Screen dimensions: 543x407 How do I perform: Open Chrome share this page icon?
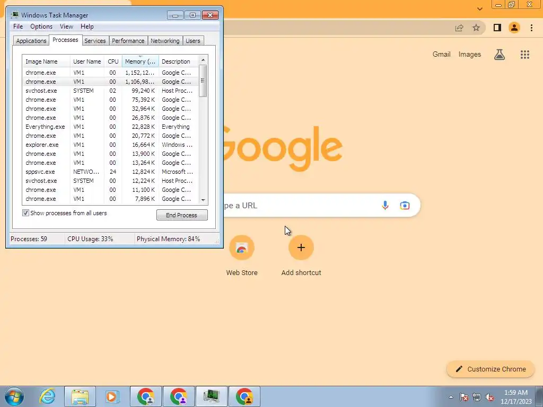(459, 28)
